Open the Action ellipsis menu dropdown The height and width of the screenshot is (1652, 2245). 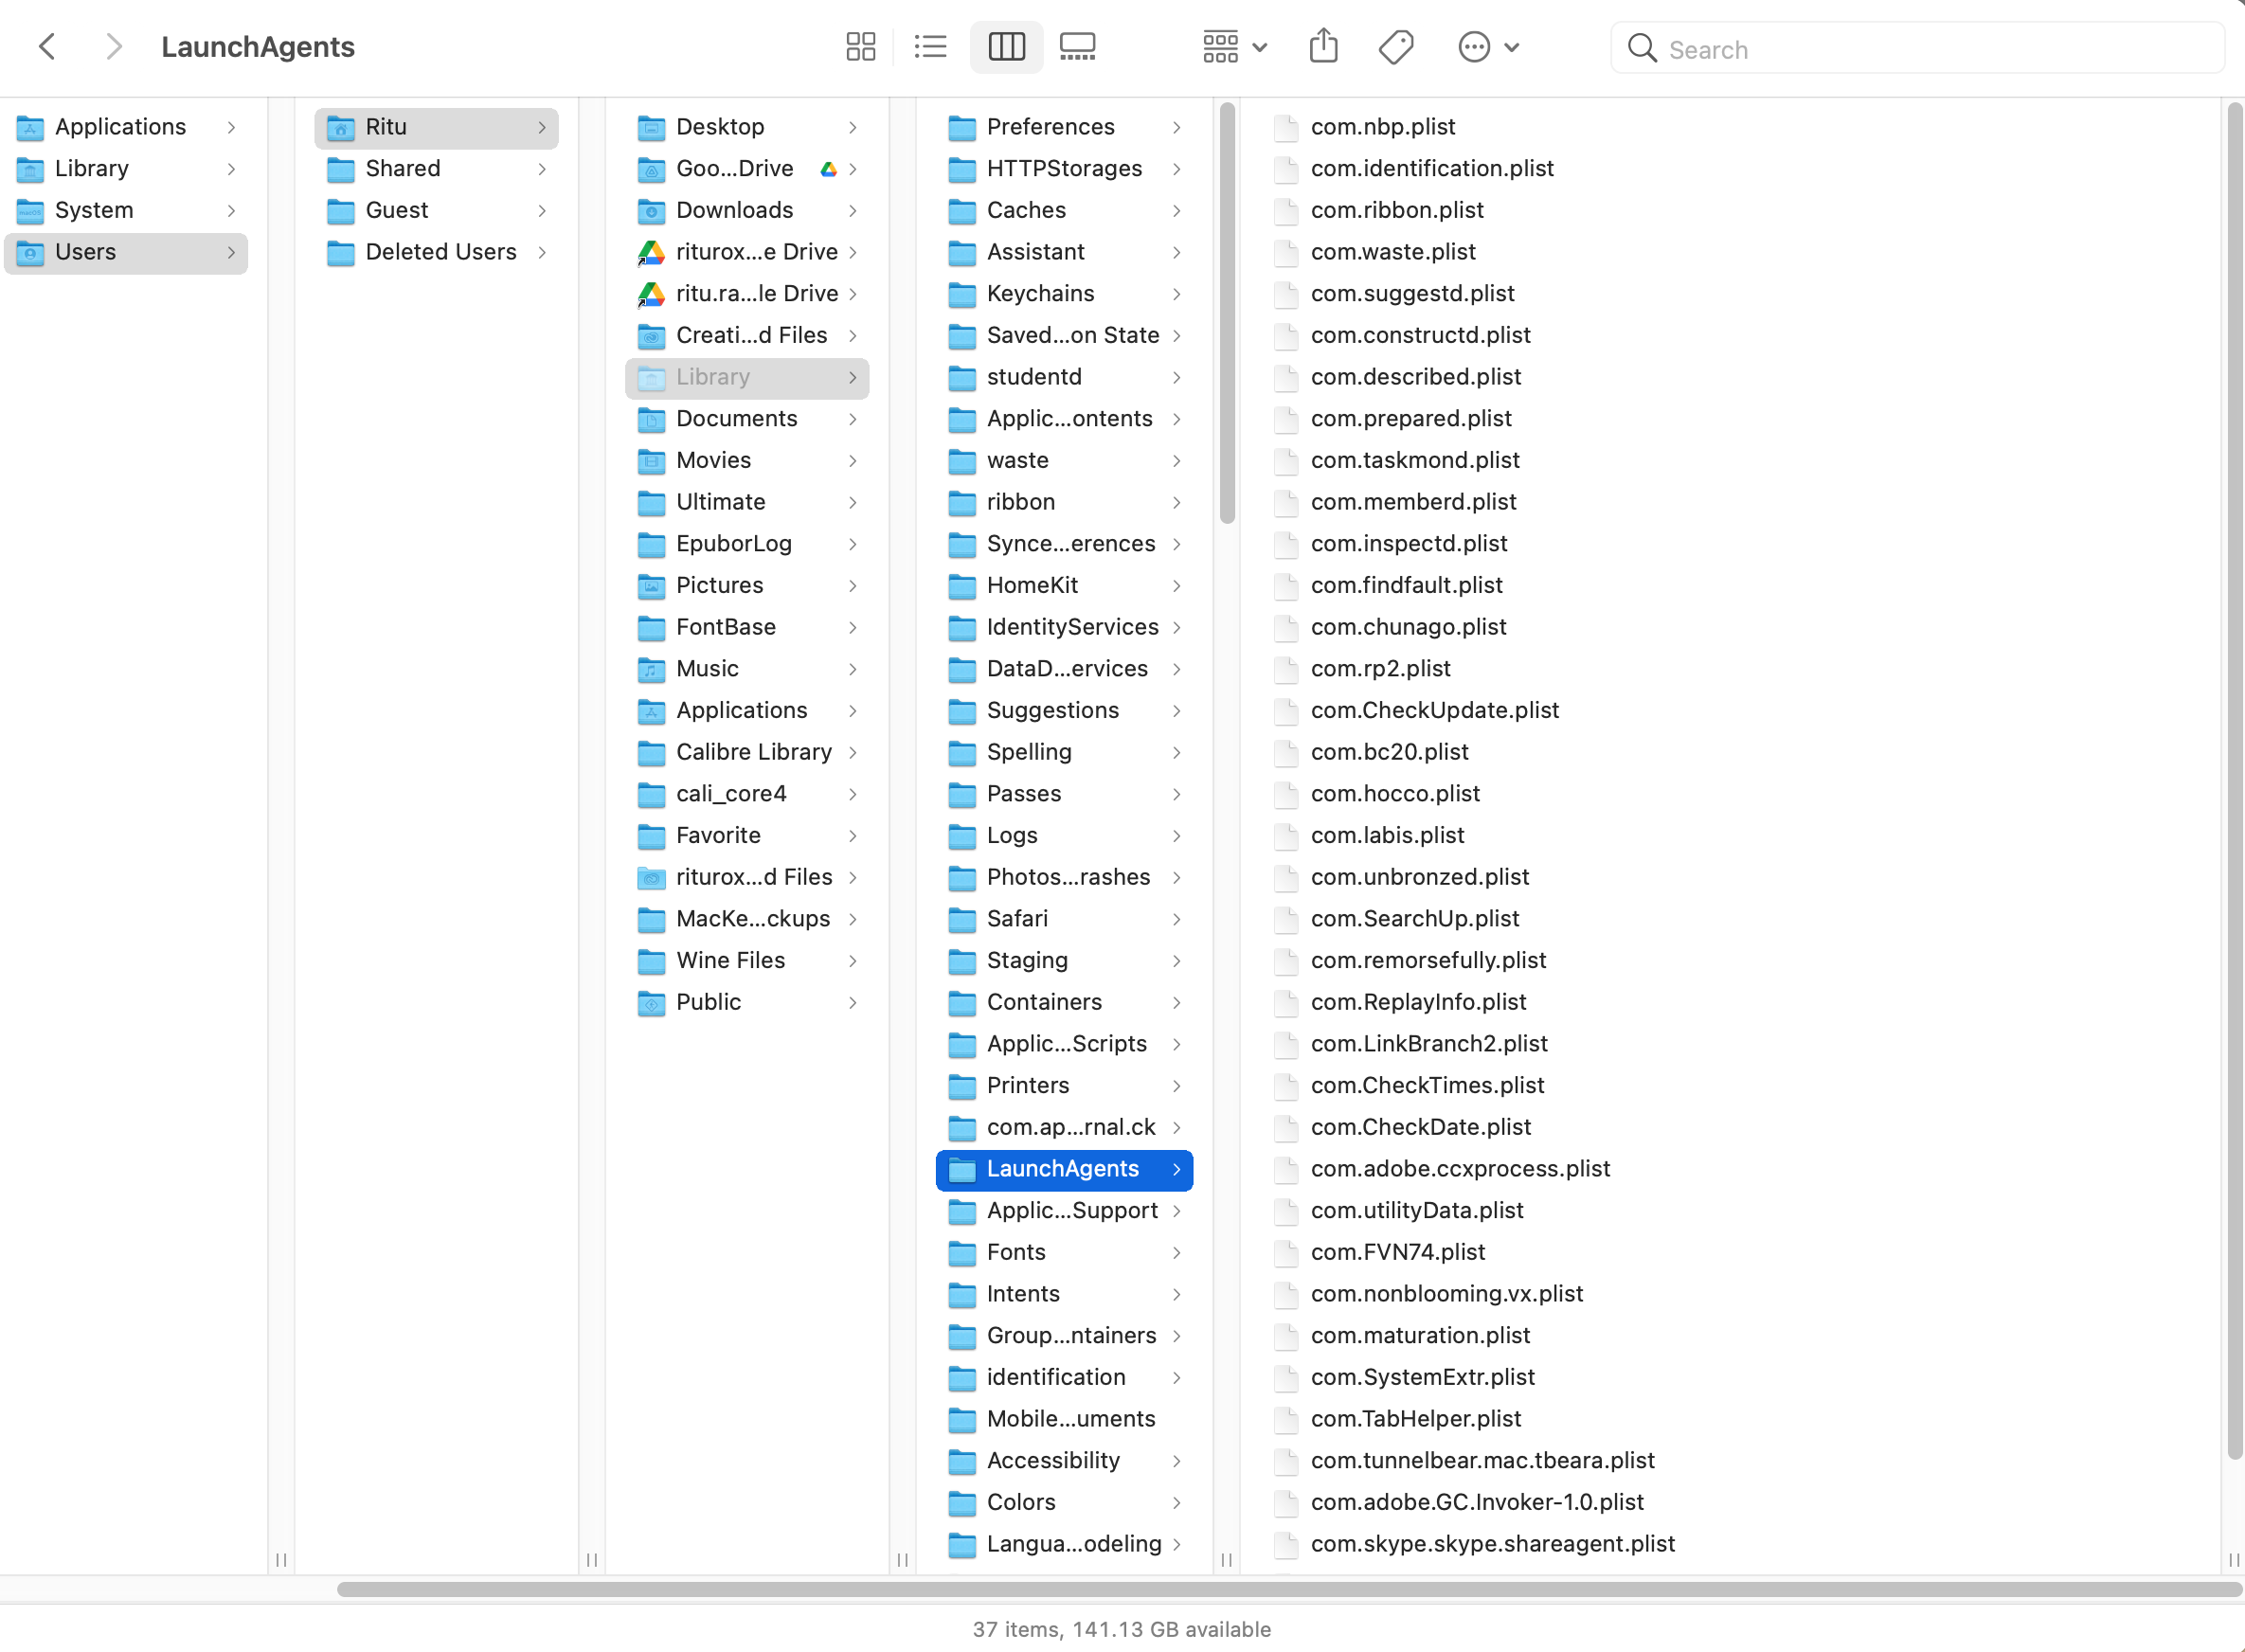(1487, 47)
